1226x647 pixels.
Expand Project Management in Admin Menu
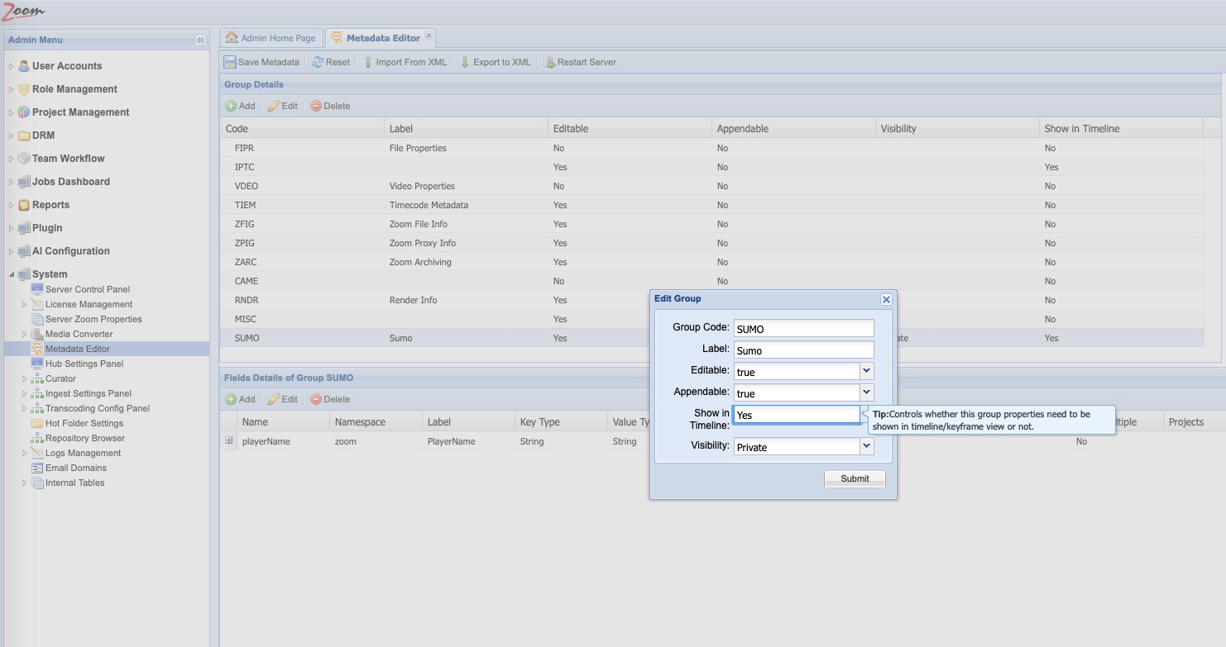[x=11, y=112]
